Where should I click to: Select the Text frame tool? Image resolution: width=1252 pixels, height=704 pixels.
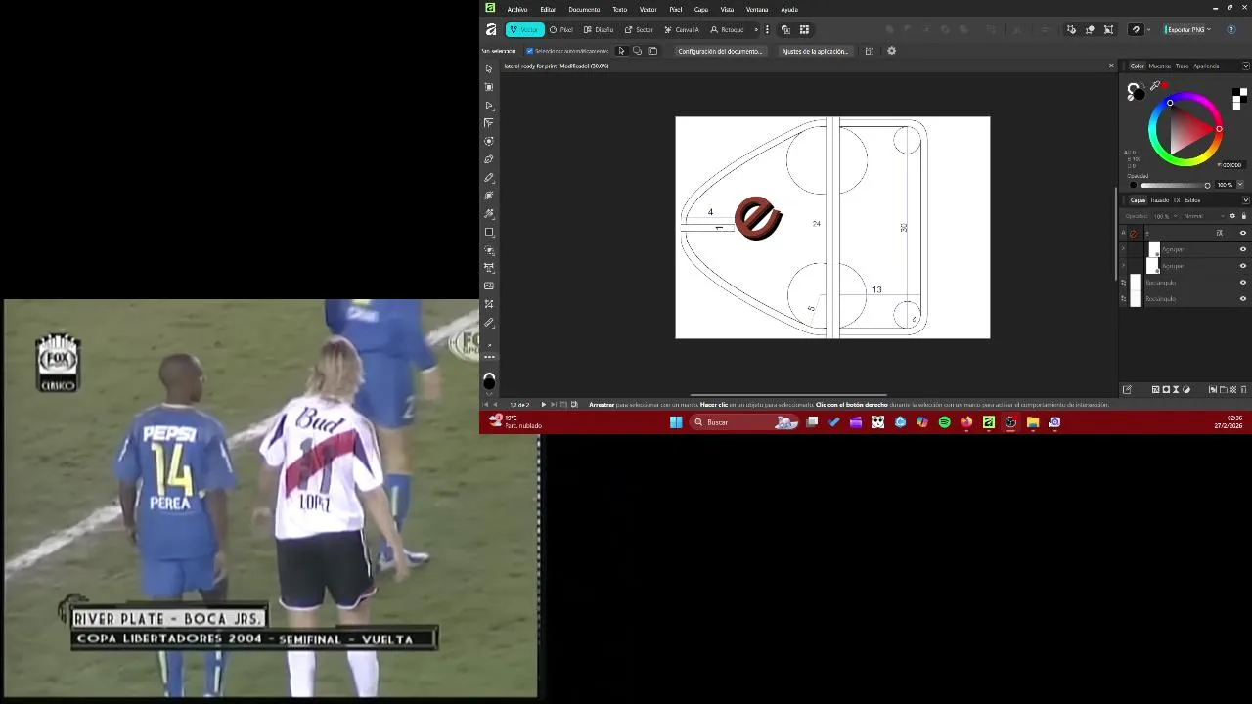[x=489, y=268]
